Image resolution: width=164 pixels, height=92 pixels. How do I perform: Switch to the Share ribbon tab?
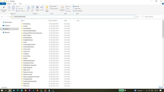[15, 4]
